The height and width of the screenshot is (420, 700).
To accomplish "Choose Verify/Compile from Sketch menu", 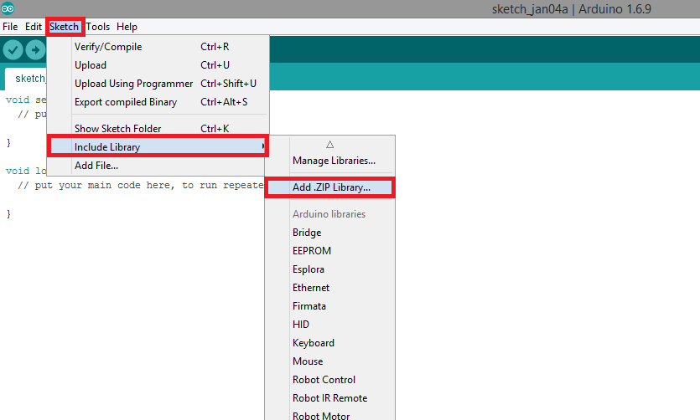I will click(x=158, y=47).
